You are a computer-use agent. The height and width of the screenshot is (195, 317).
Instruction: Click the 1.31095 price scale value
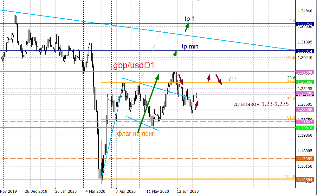305,42
